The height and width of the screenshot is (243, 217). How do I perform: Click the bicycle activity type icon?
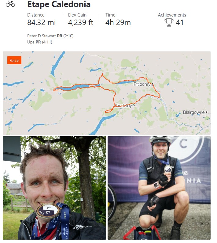(10, 4)
